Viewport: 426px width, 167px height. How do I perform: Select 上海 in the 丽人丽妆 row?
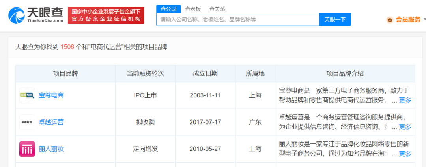click(x=255, y=149)
